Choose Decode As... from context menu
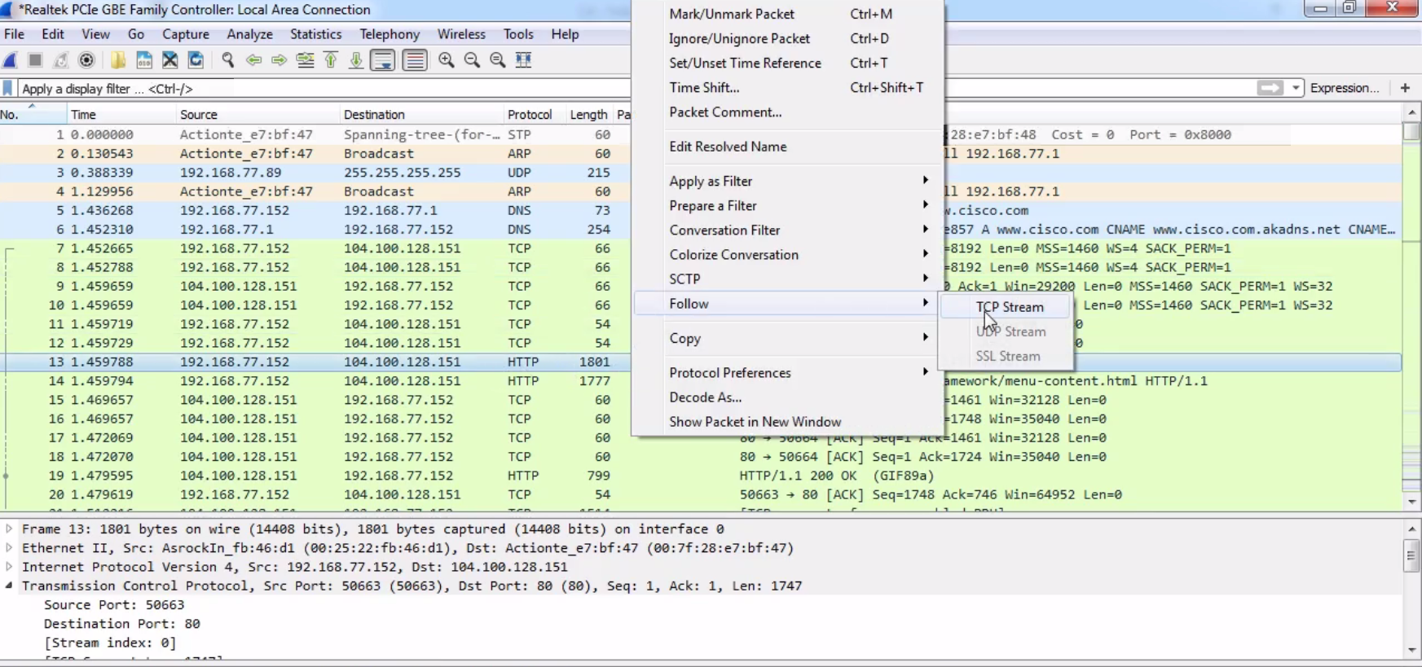The height and width of the screenshot is (667, 1422). click(x=705, y=397)
